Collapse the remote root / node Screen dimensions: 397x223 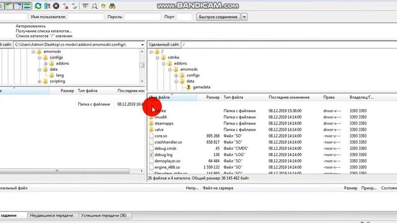coord(151,52)
